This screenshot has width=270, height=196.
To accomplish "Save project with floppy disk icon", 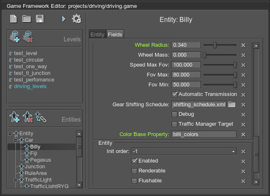I will coord(40,19).
